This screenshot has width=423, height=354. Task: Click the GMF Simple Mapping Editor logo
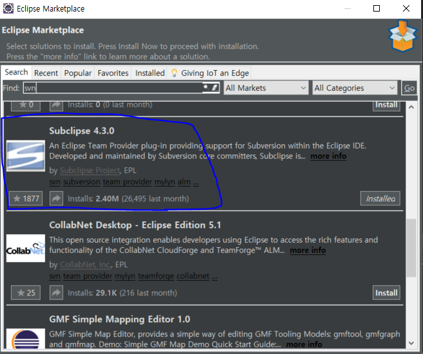pyautogui.click(x=26, y=339)
